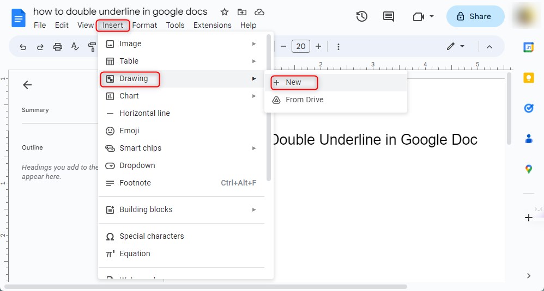
Task: Choose Chart from the Insert menu
Action: 182,96
